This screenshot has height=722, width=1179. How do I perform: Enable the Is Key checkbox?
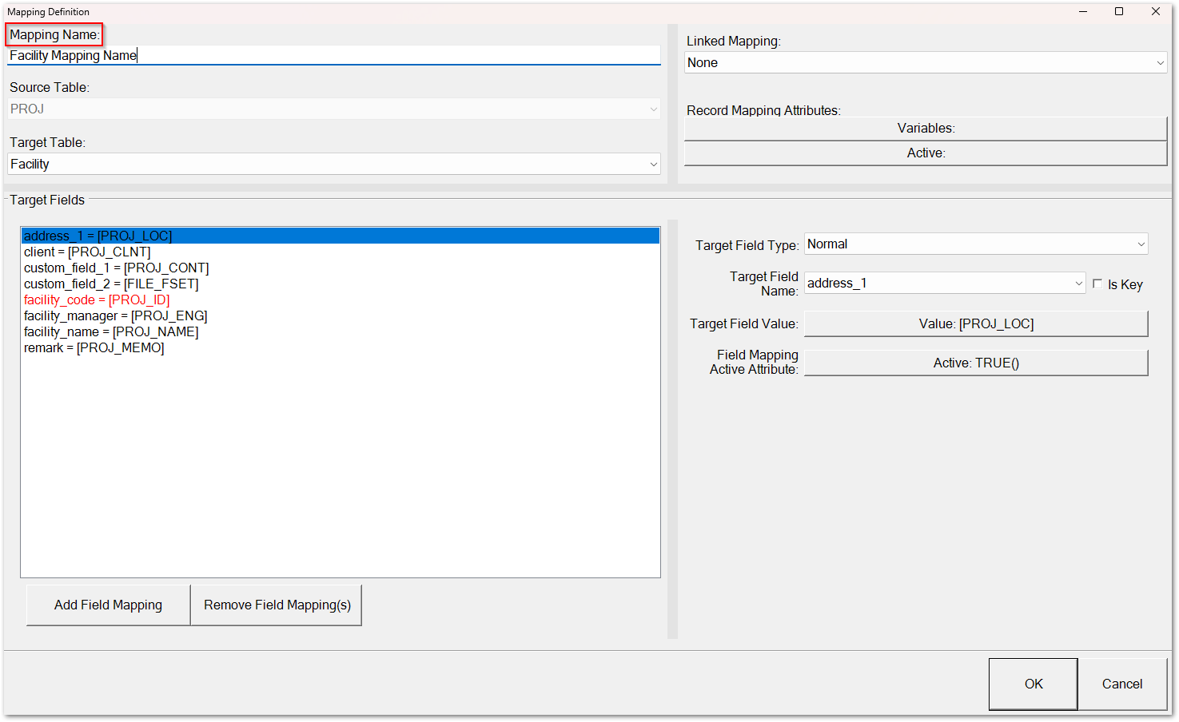click(x=1097, y=284)
